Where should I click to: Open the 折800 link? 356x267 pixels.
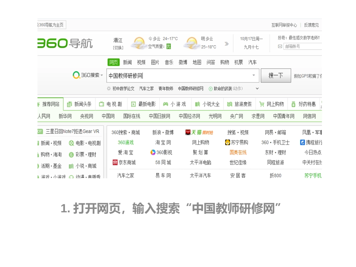tap(275, 176)
